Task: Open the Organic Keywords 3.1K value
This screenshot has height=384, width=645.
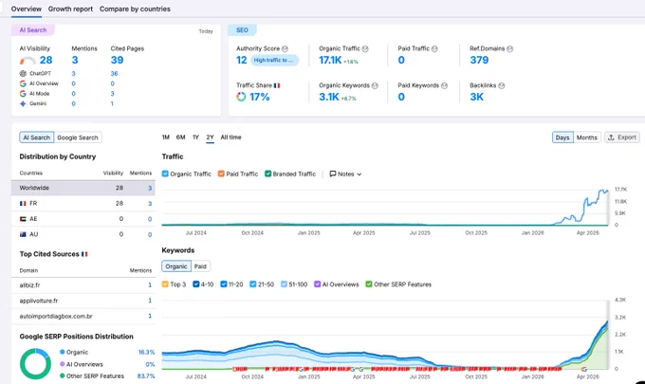Action: [329, 97]
